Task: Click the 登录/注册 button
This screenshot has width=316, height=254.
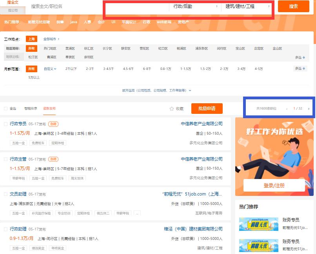Action: [x=274, y=185]
